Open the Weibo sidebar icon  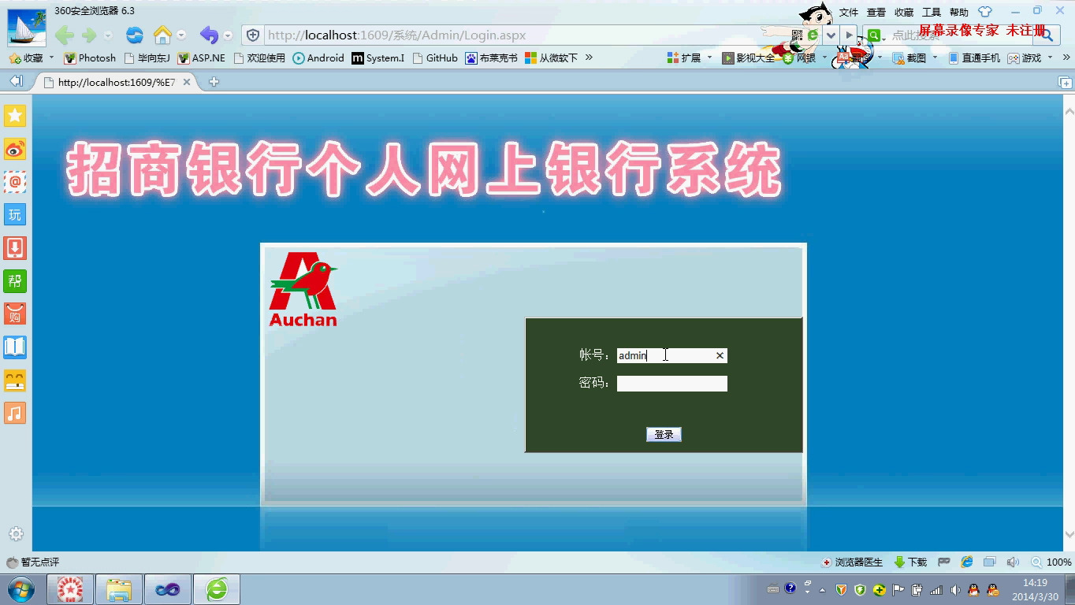[15, 149]
